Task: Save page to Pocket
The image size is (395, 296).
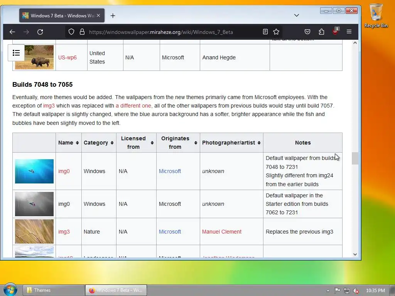Action: (x=307, y=32)
